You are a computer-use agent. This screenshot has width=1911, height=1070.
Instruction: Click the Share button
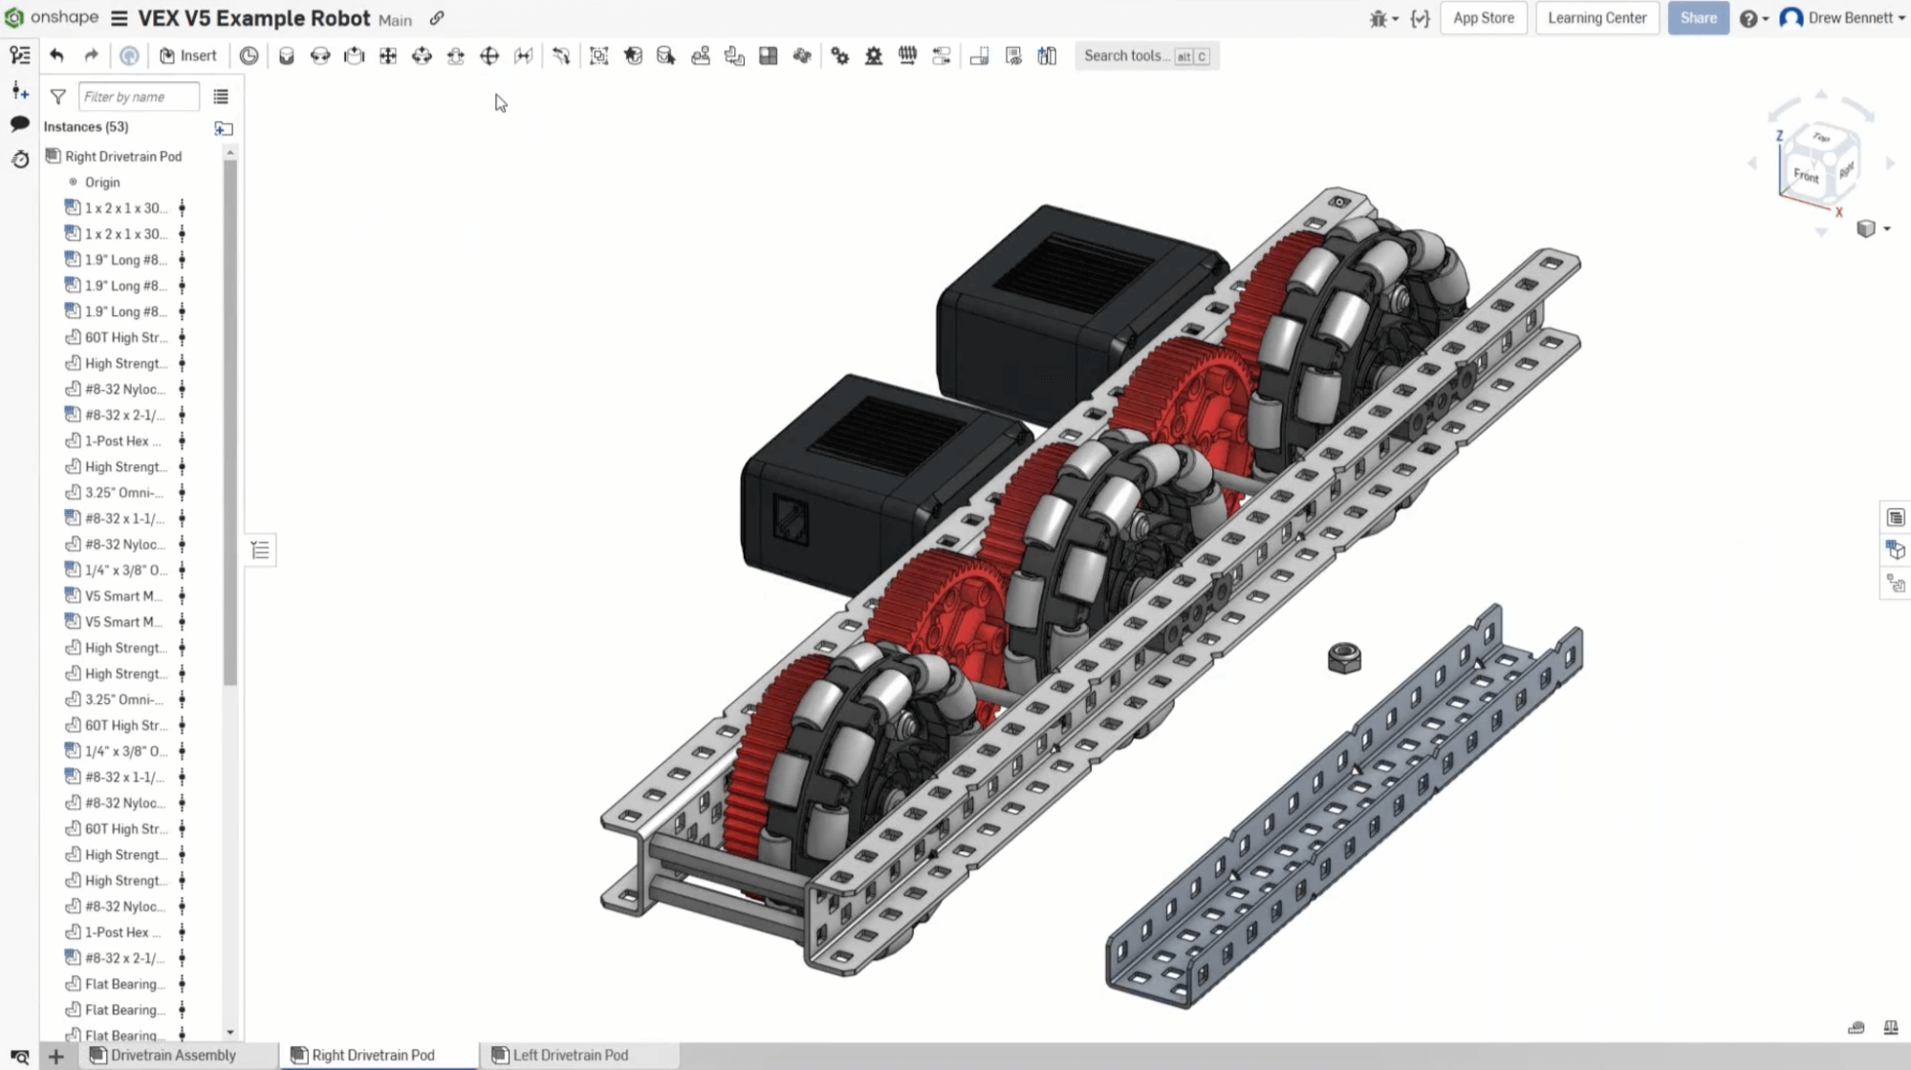point(1697,17)
